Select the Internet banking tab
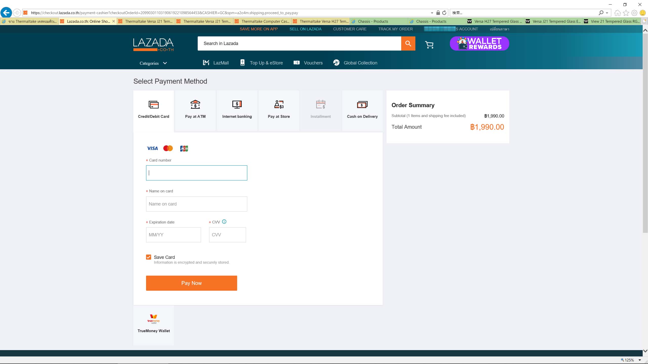Image resolution: width=648 pixels, height=364 pixels. (237, 111)
